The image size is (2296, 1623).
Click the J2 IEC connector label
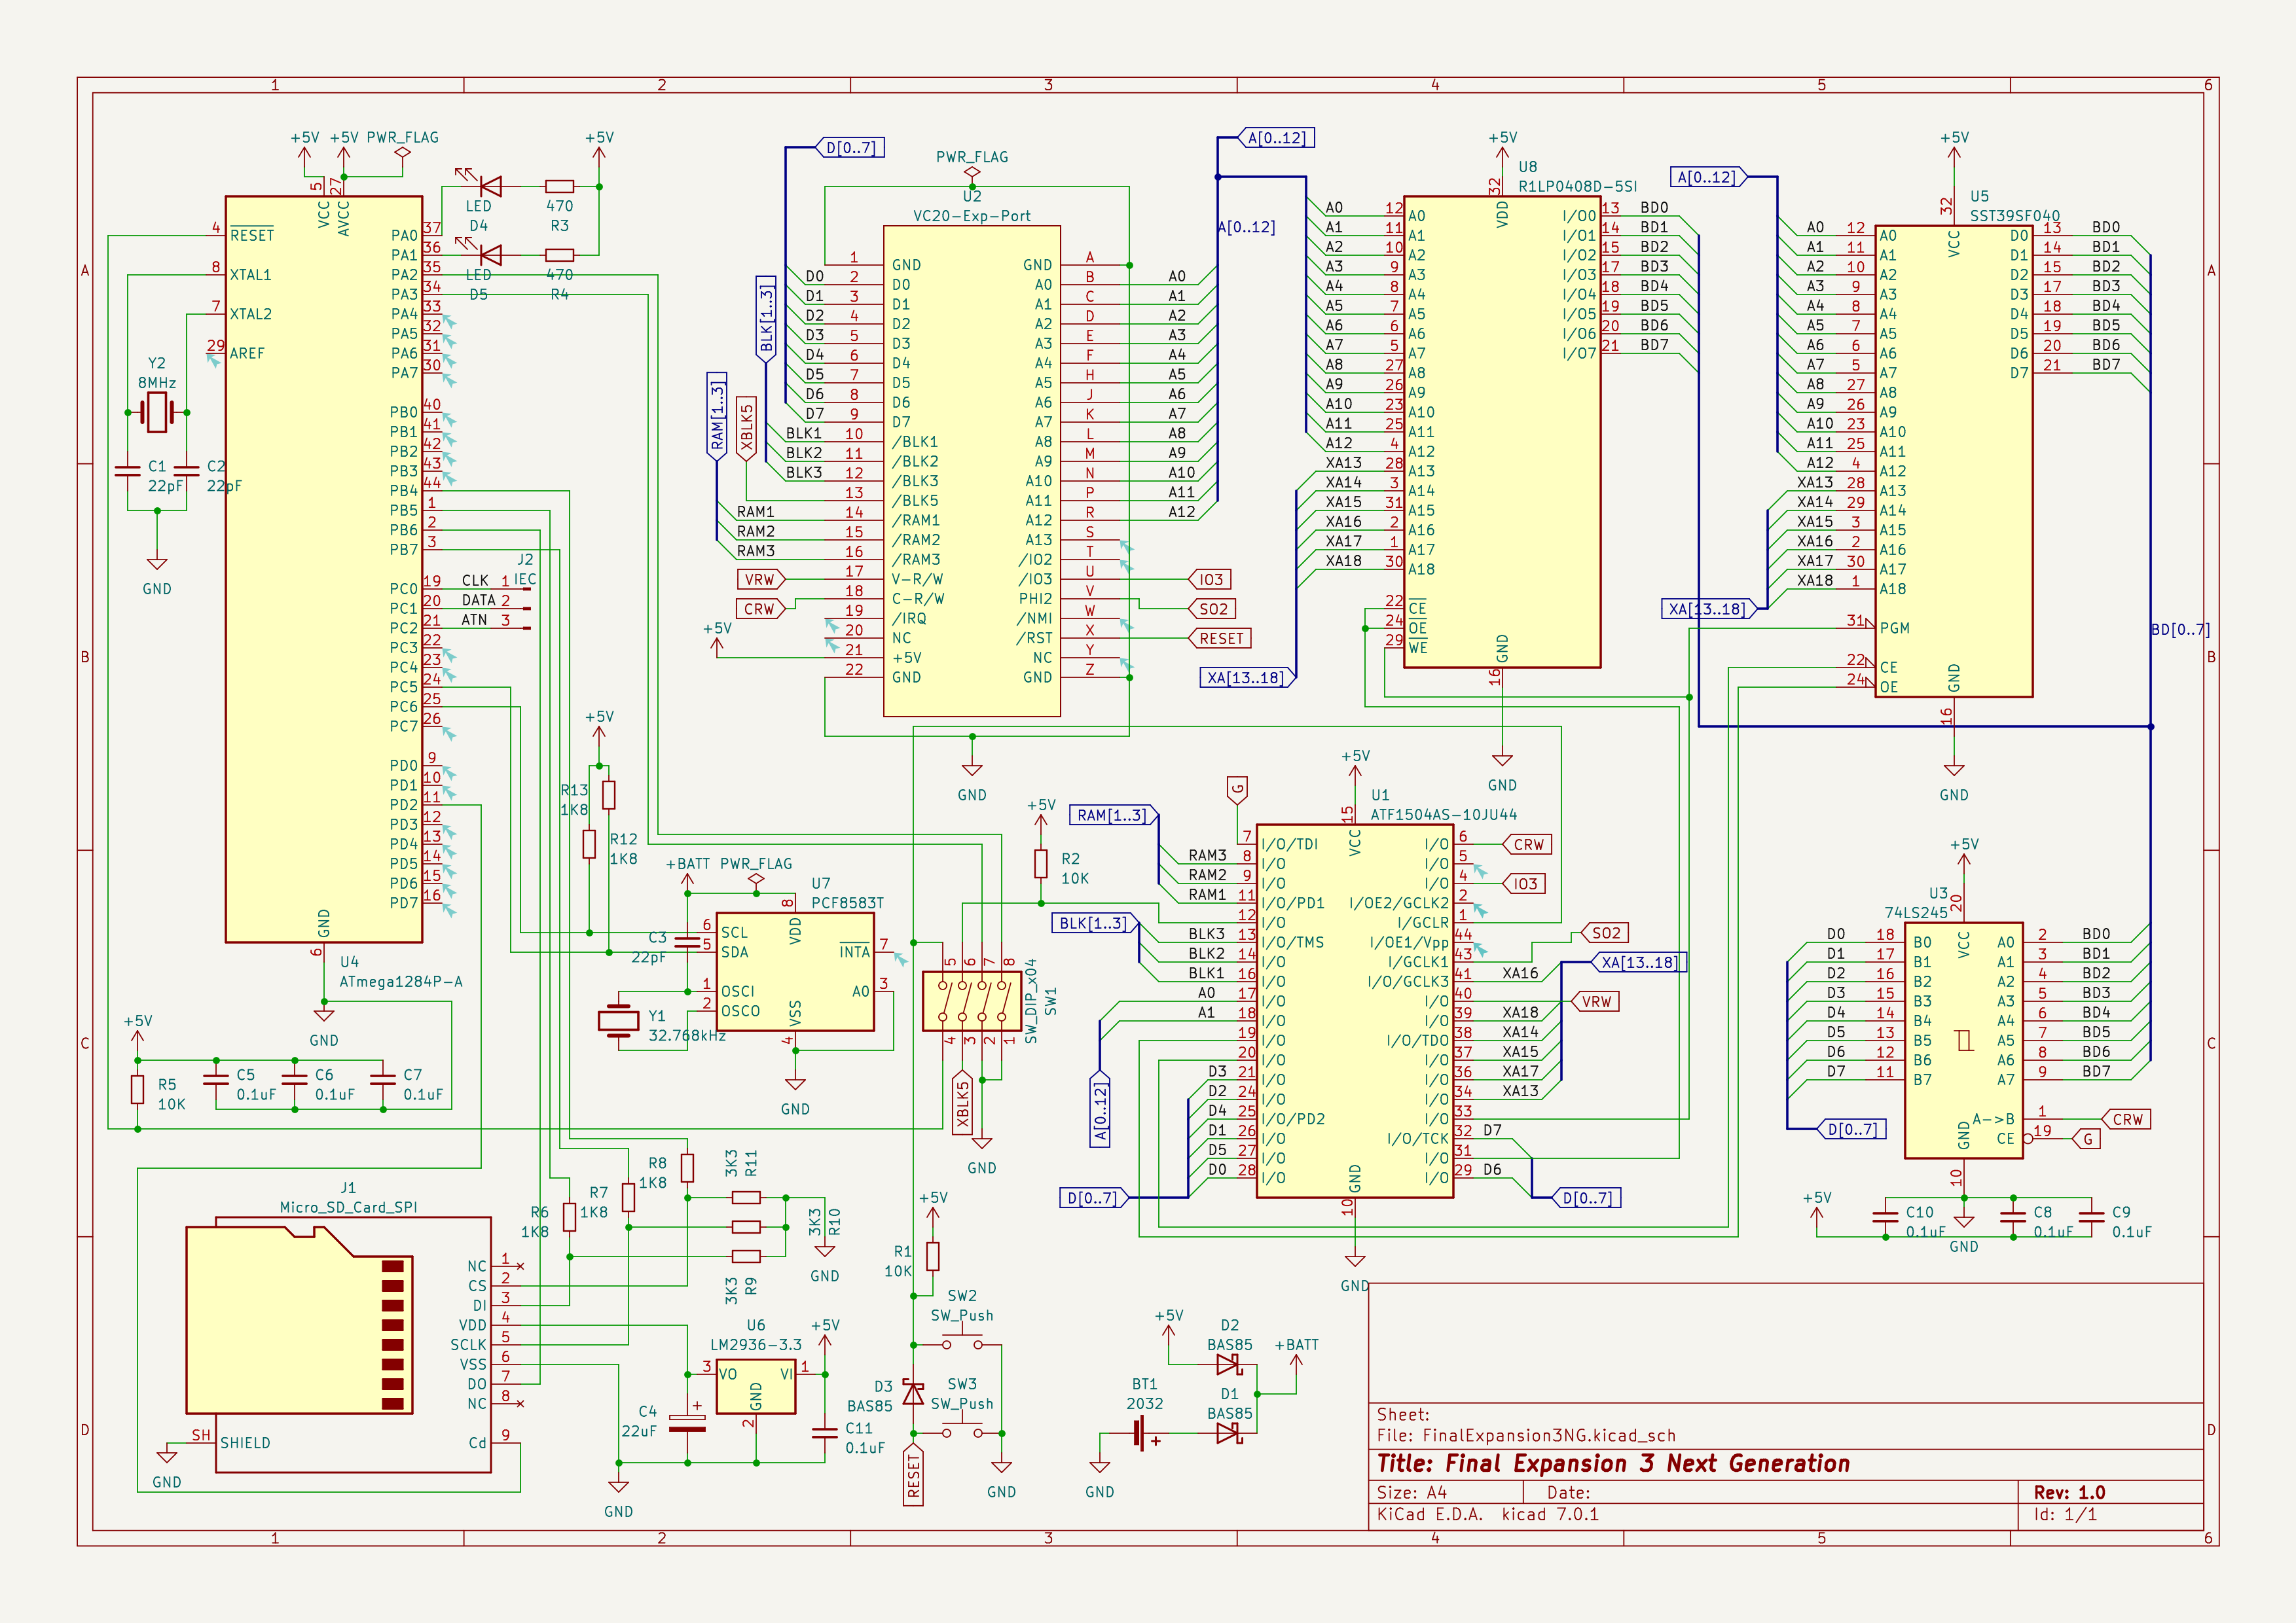525,569
